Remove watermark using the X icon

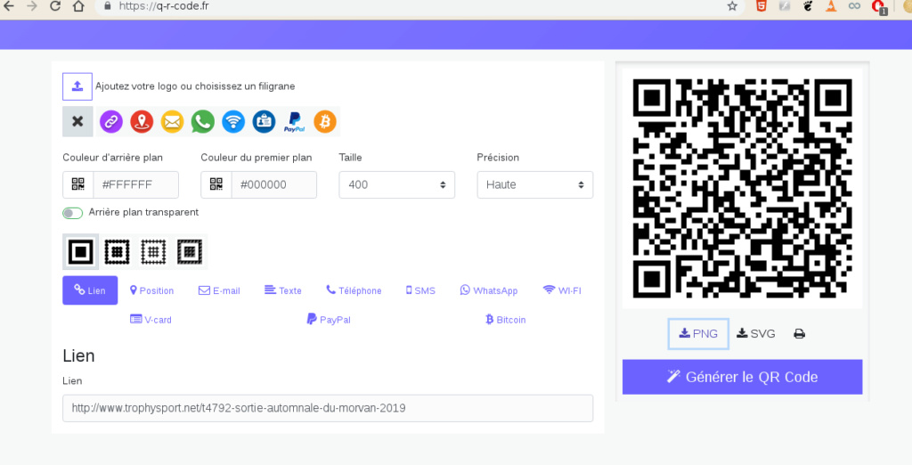pyautogui.click(x=77, y=122)
